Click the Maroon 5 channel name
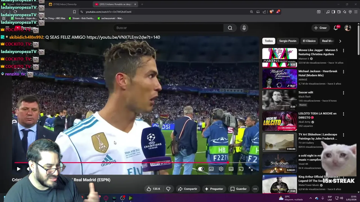The image size is (360, 202). tap(304, 59)
